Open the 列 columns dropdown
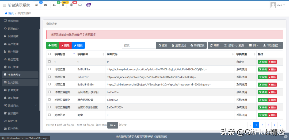This screenshot has height=140, width=289. point(254,45)
